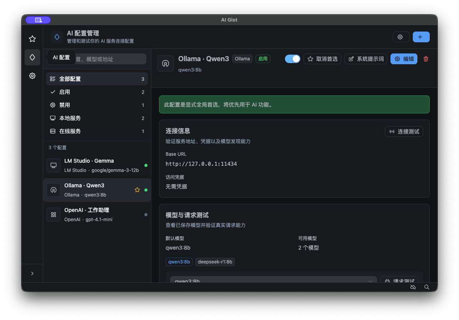Click the green 启用 status badge
This screenshot has height=320, width=459.
pyautogui.click(x=263, y=59)
